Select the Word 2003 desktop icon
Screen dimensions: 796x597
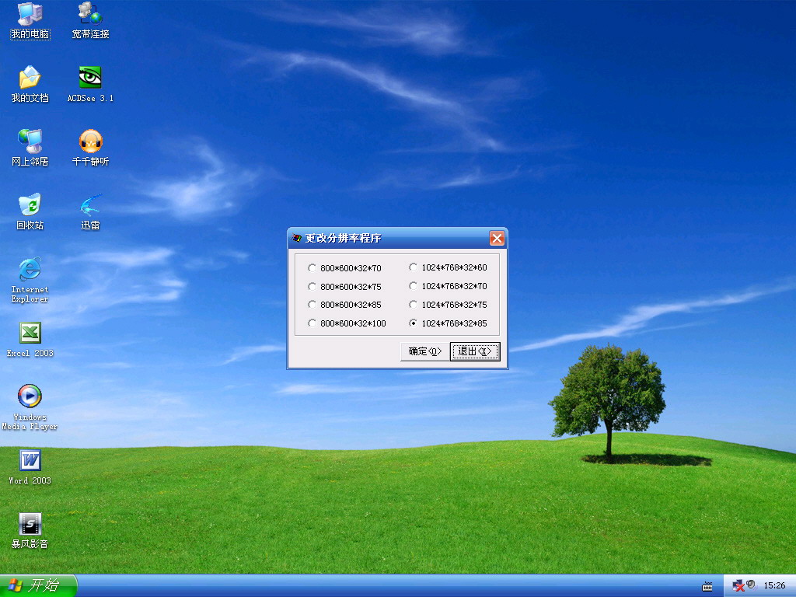[30, 466]
